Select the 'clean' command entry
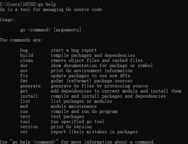 [x=27, y=60]
